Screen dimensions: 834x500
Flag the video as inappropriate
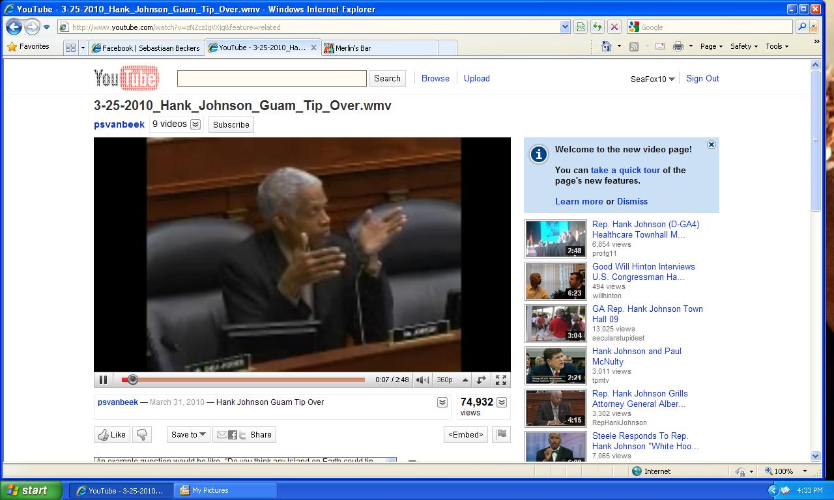point(501,434)
